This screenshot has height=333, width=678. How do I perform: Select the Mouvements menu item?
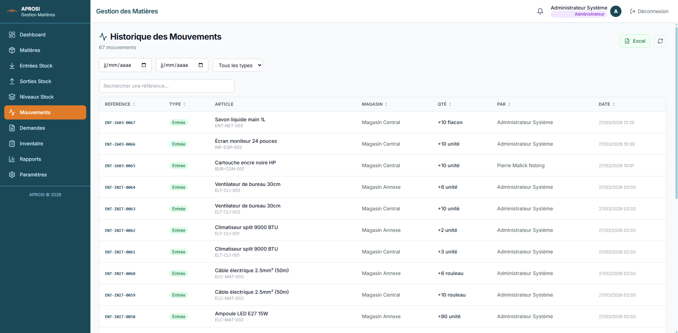tap(45, 112)
